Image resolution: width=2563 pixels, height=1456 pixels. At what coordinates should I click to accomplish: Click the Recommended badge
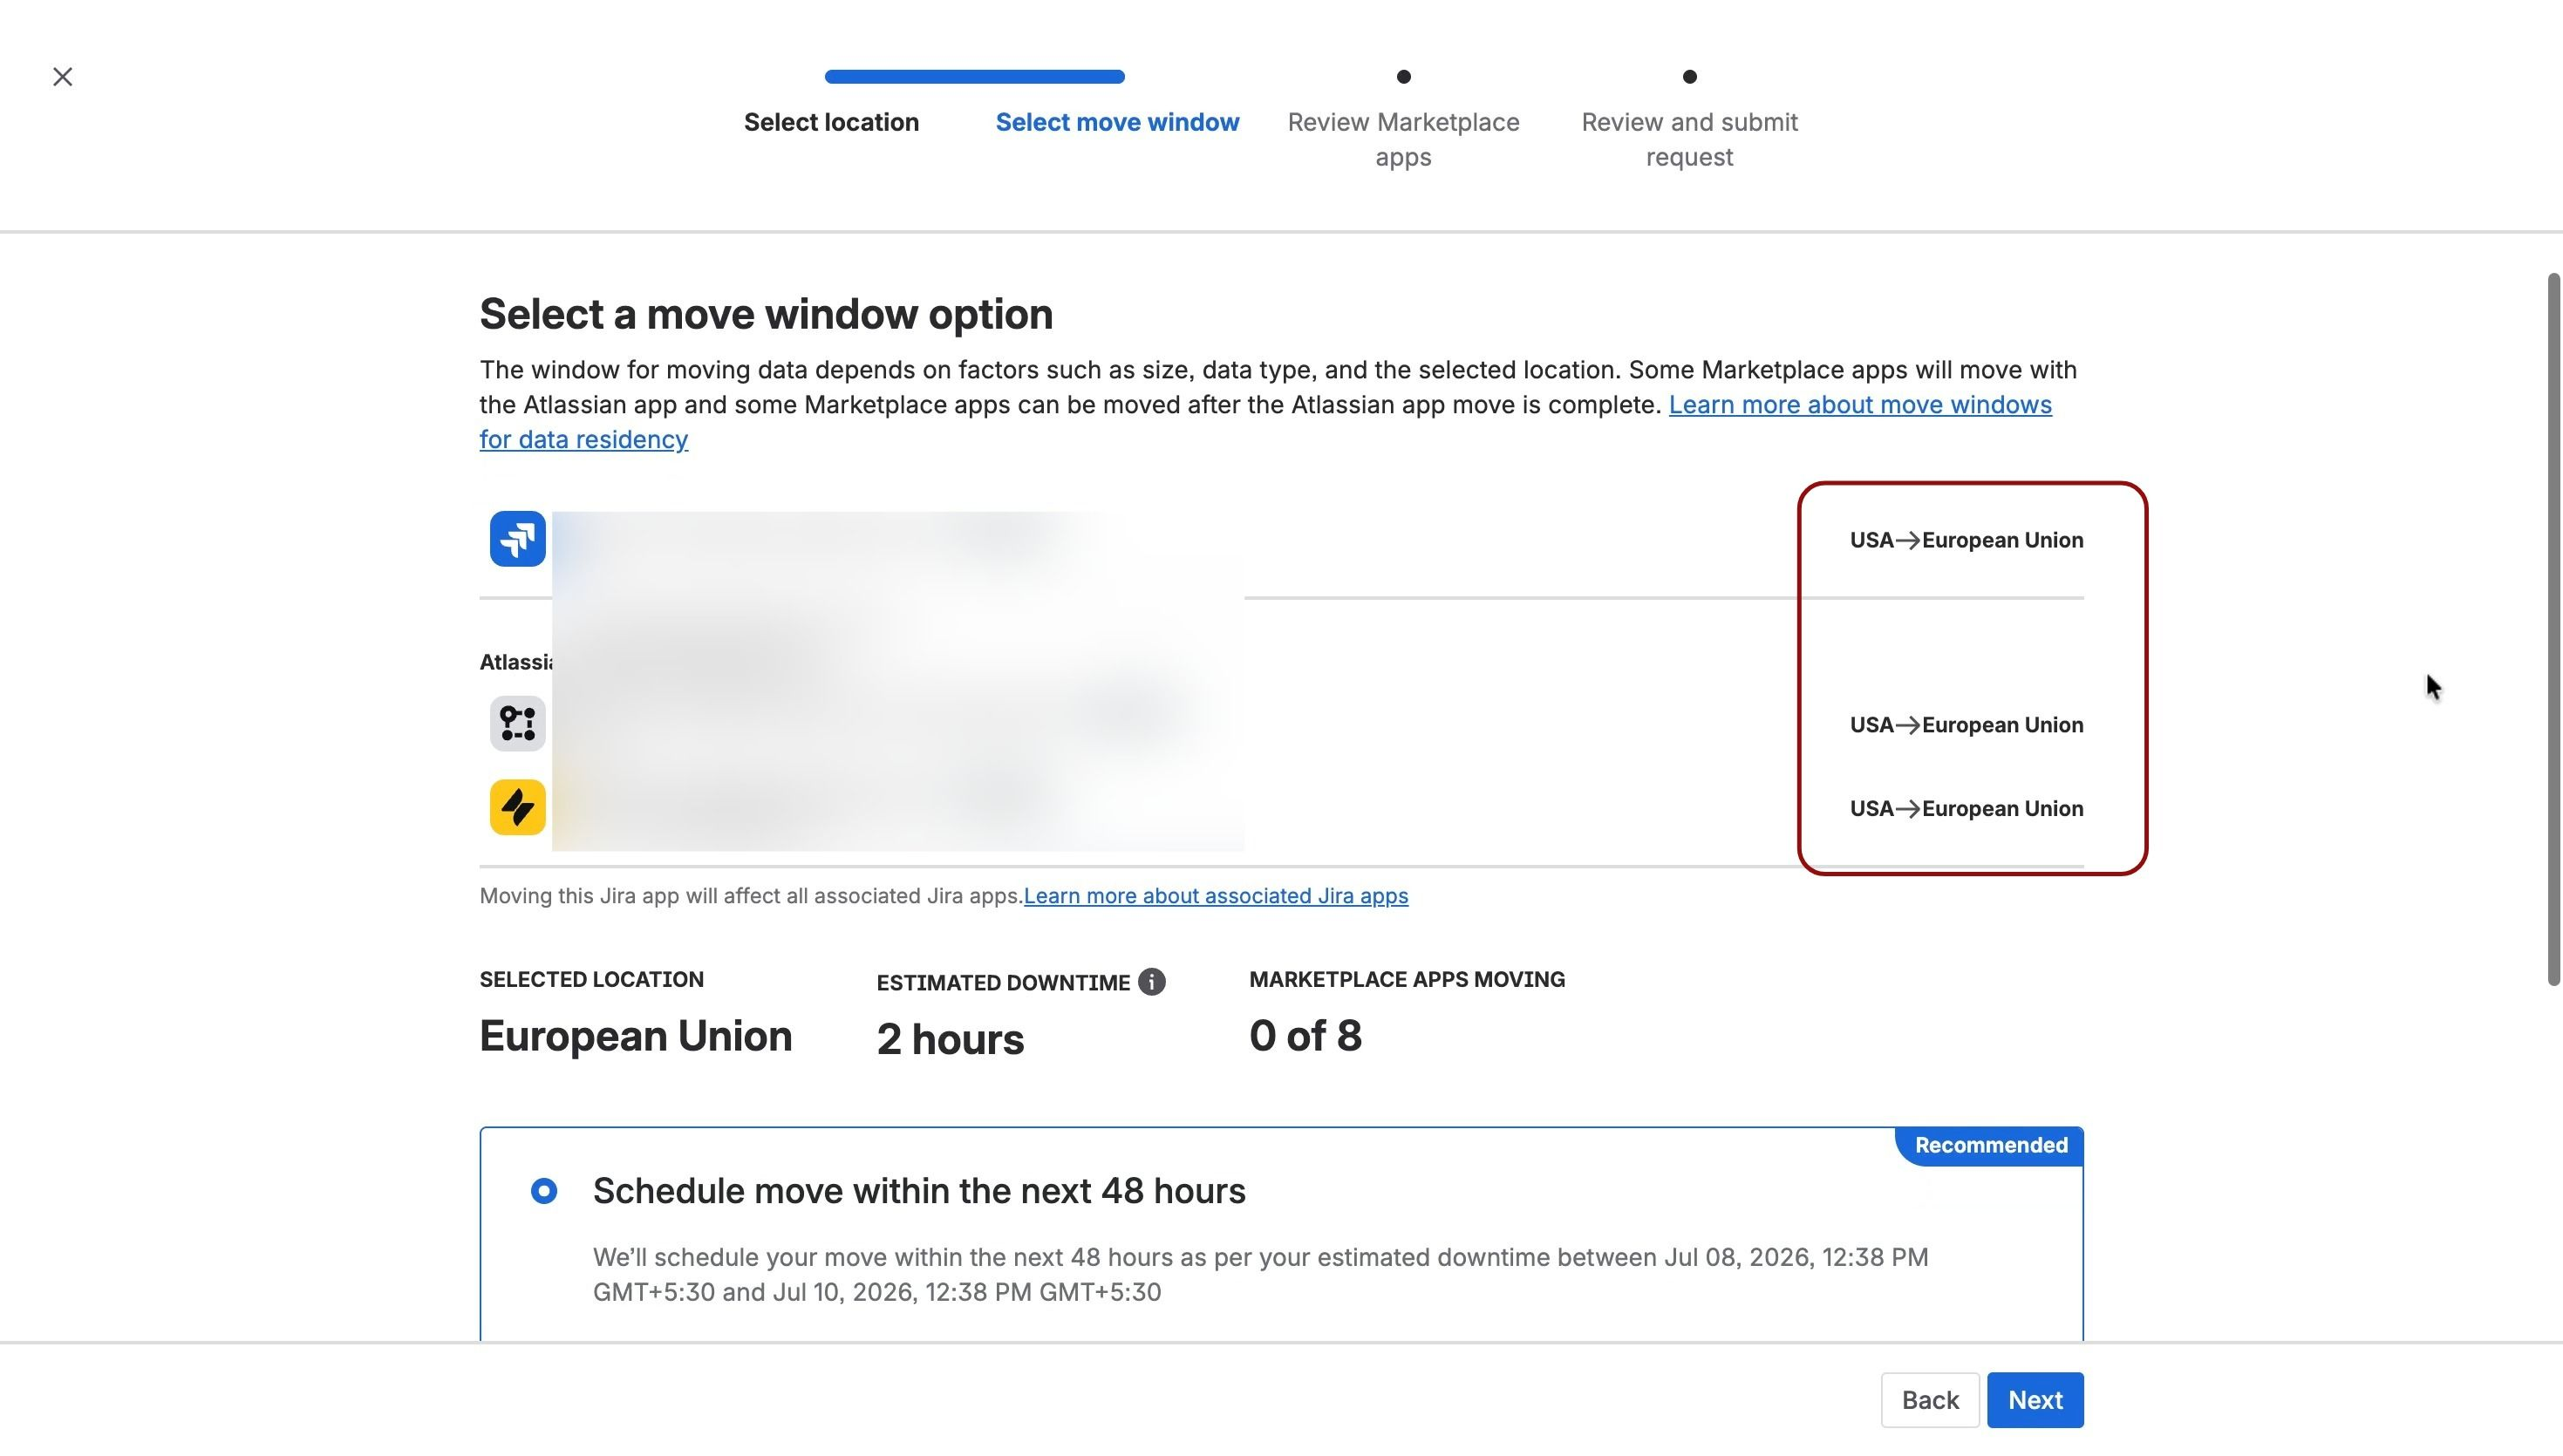pos(1990,1146)
